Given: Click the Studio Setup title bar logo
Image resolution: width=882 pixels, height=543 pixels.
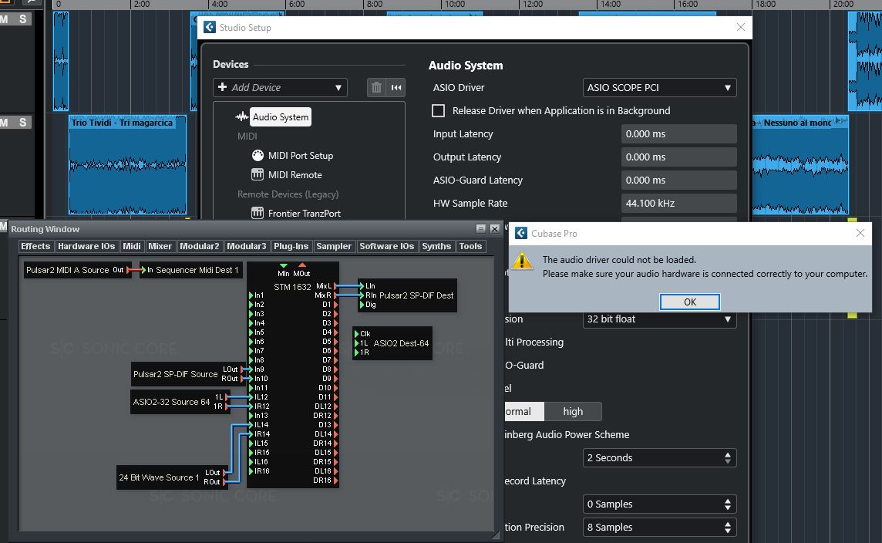Looking at the screenshot, I should [x=209, y=27].
